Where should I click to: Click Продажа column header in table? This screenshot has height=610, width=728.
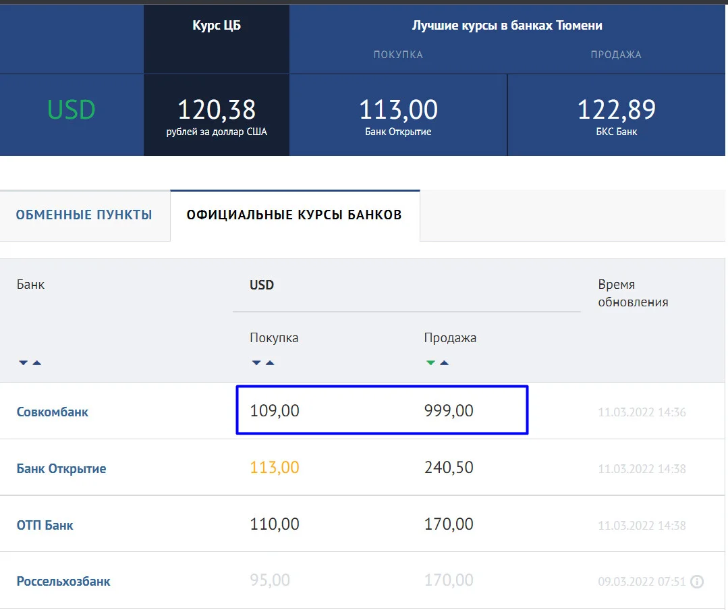(450, 338)
